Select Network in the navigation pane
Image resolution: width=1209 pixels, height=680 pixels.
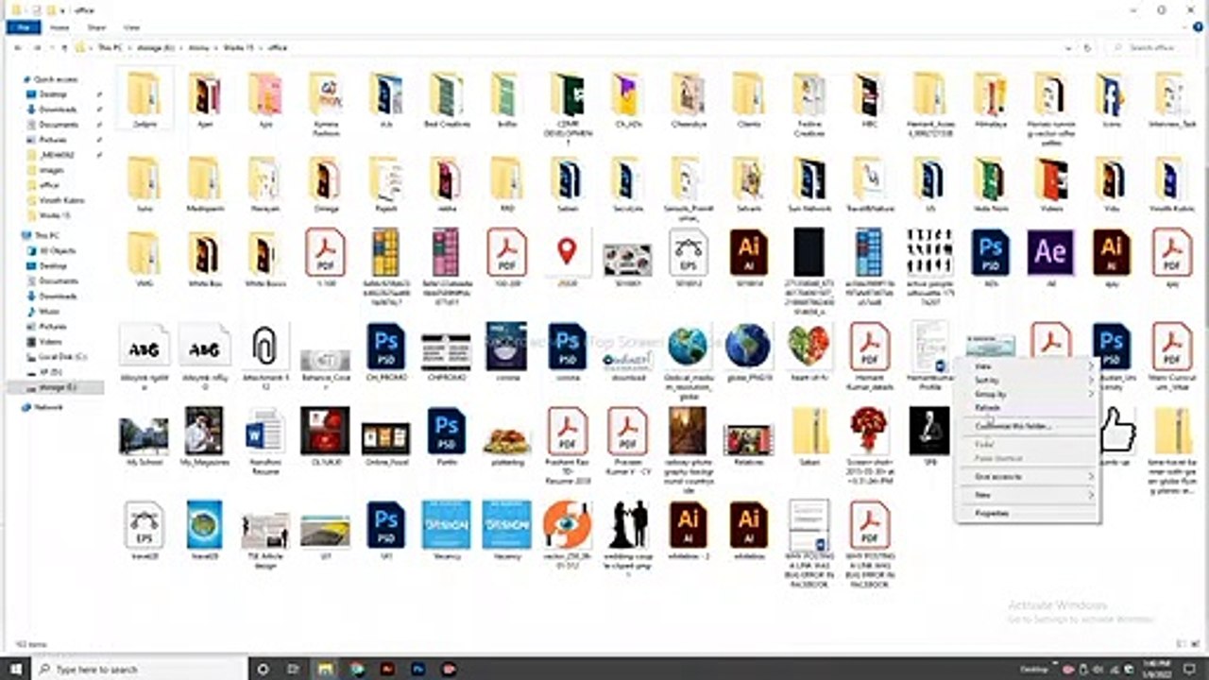click(48, 407)
